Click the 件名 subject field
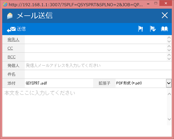Viewport: 174px width, 139px height. 98,74
